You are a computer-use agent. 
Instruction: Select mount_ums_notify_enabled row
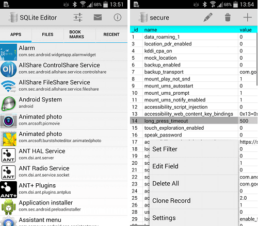coord(193,100)
